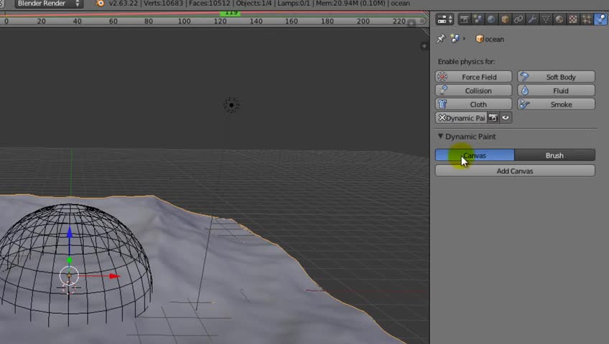The height and width of the screenshot is (344, 609).
Task: Click the blue Z-axis manipulator arrow
Action: 70,232
